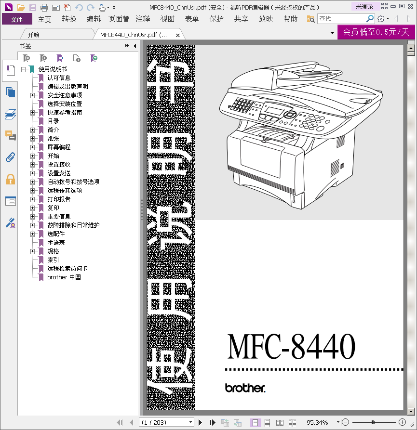Open the Bookmarks side panel icon

(x=11, y=70)
